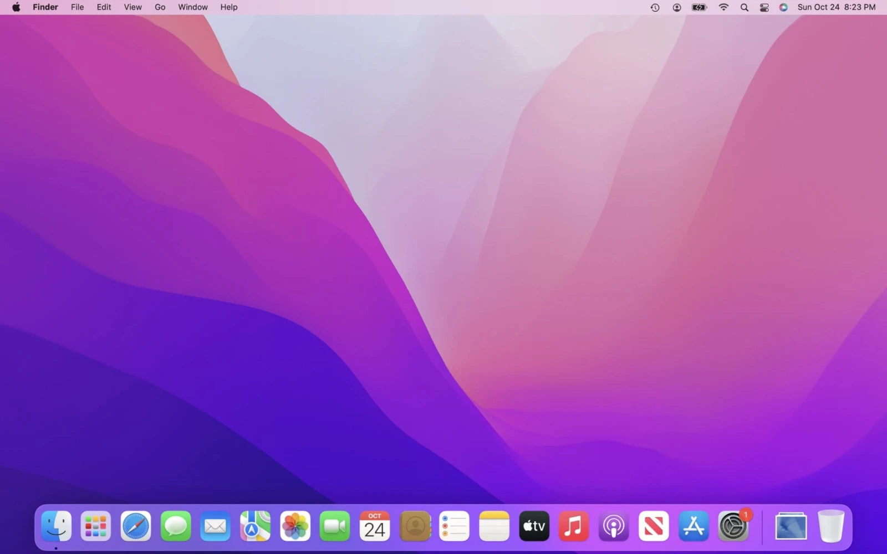The image size is (887, 554).
Task: Open Safari from the Dock
Action: [135, 526]
